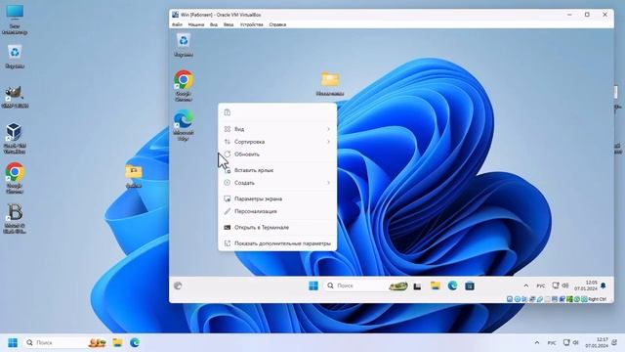This screenshot has width=625, height=352.
Task: Click the Right Ctrl host key indicator
Action: (597, 299)
